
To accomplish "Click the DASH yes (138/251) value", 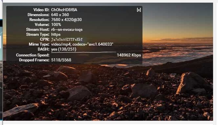I will tap(64, 49).
